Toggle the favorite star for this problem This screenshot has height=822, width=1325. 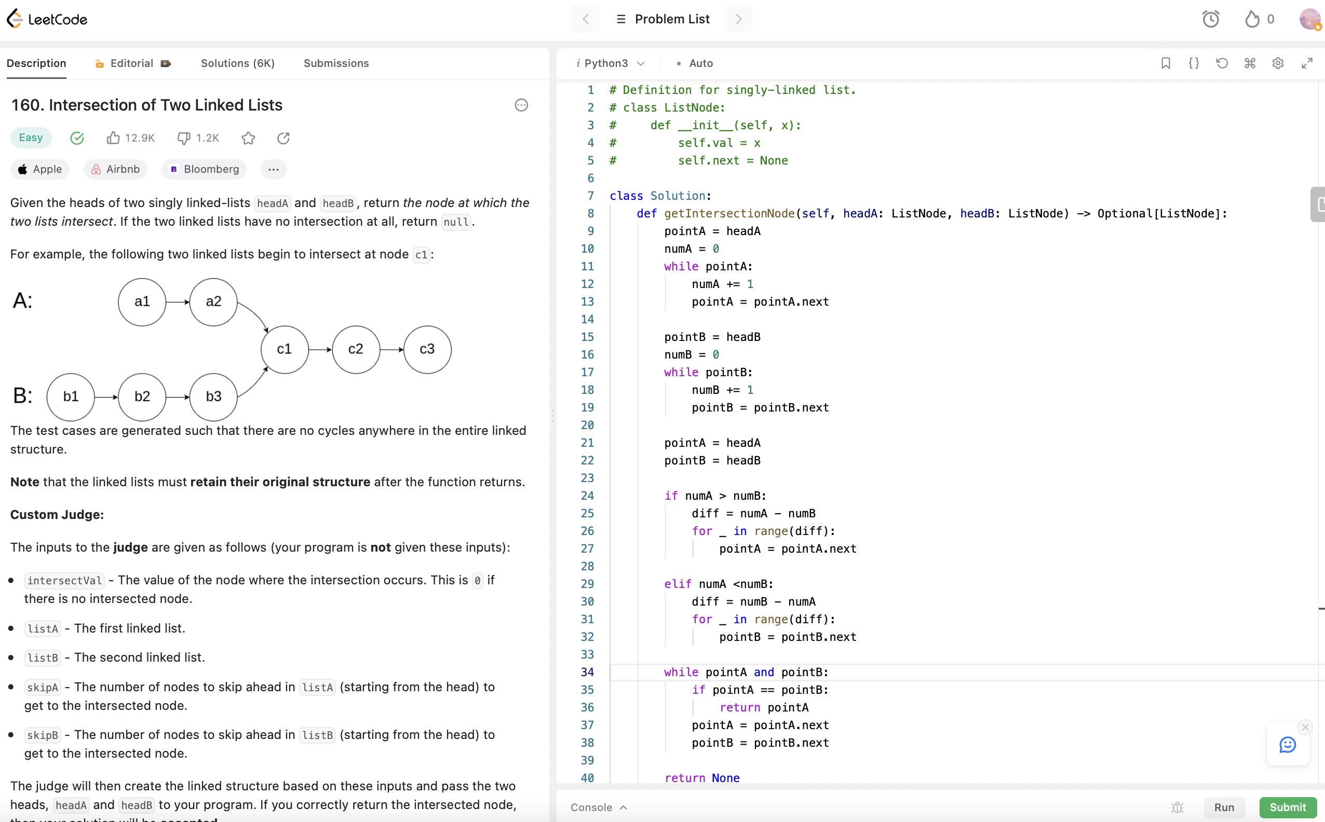tap(248, 138)
